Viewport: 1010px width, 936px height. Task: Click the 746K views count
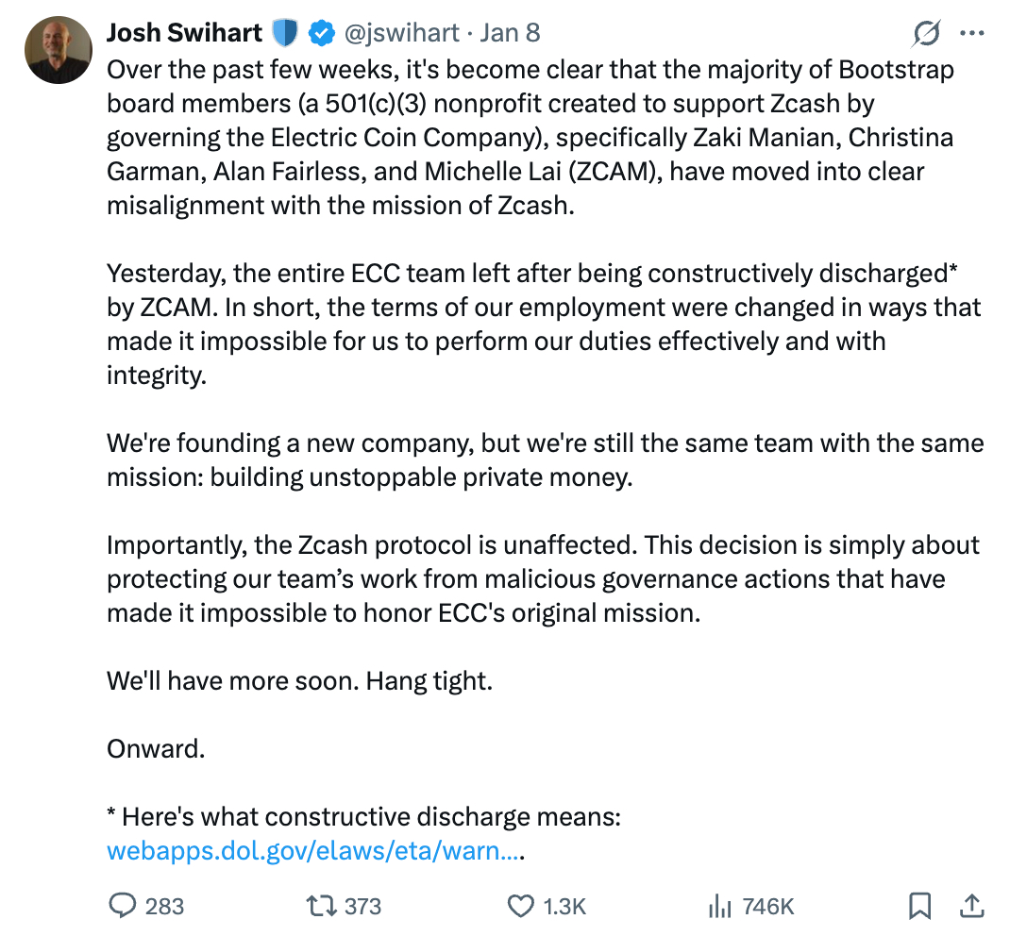767,907
